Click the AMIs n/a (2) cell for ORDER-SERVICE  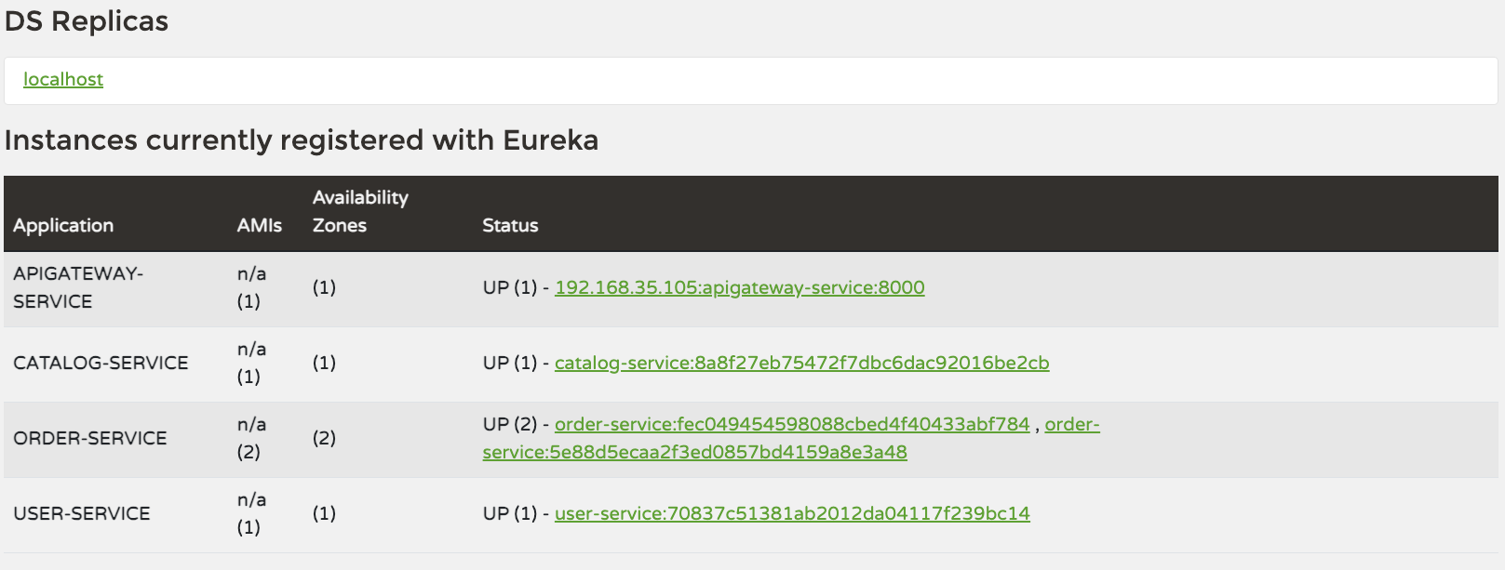click(251, 438)
